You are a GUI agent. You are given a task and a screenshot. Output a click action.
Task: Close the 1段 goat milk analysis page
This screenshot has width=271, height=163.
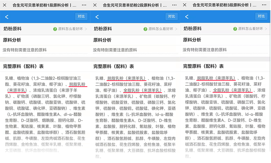point(4,5)
